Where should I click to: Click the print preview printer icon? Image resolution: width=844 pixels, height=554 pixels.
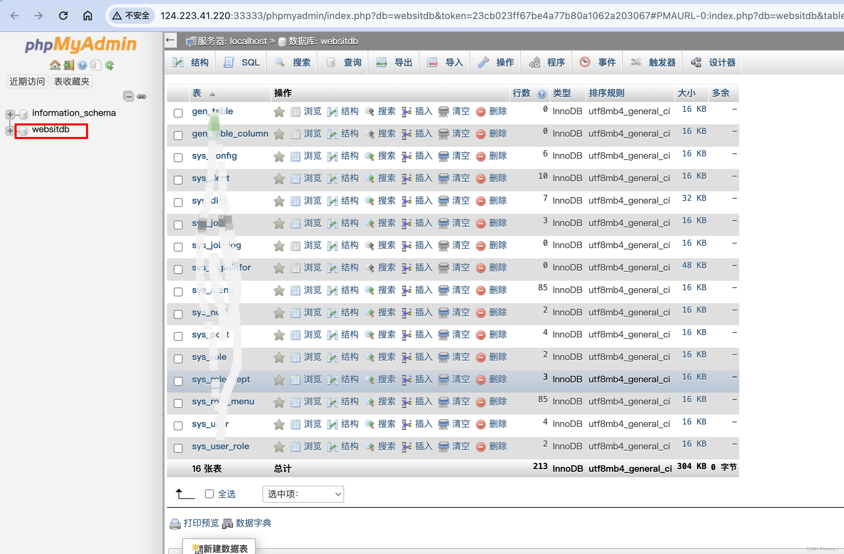tap(175, 524)
